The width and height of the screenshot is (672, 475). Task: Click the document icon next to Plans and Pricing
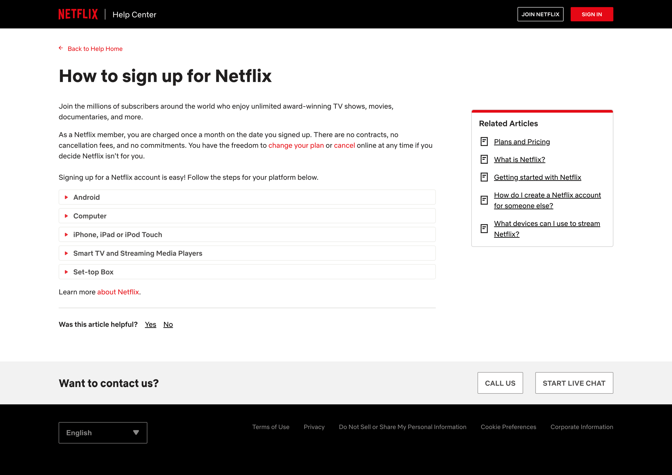coord(484,142)
